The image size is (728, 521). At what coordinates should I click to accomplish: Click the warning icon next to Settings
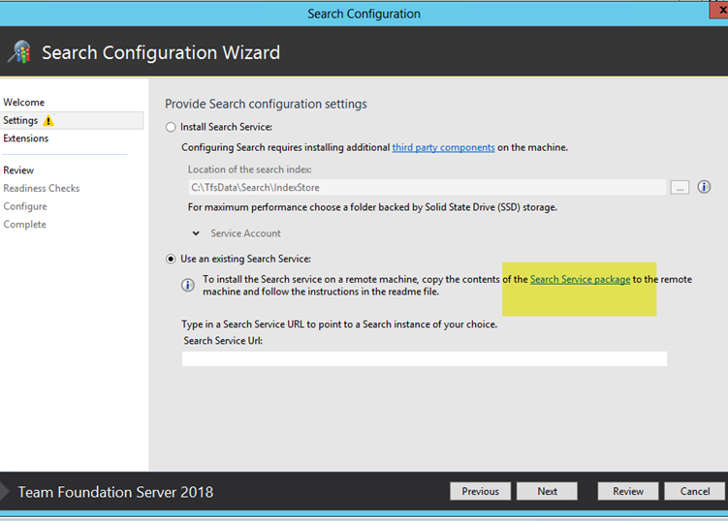point(48,121)
